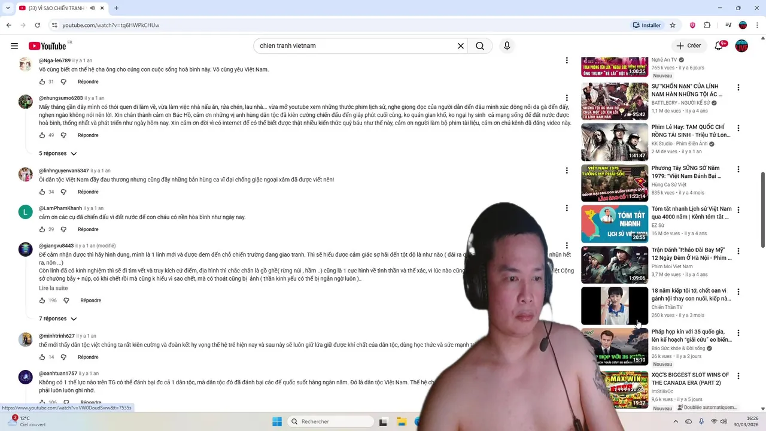Open 18 năm kiếp tôi tớ thumbnail
This screenshot has width=766, height=431.
pyautogui.click(x=615, y=306)
